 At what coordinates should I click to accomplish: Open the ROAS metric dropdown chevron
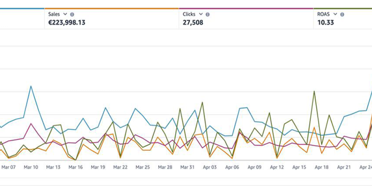coord(335,14)
